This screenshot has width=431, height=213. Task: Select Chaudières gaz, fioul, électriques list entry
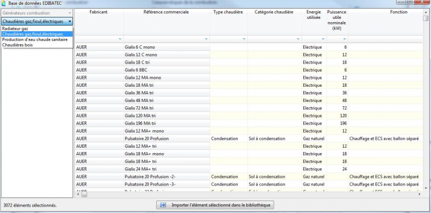(x=37, y=34)
